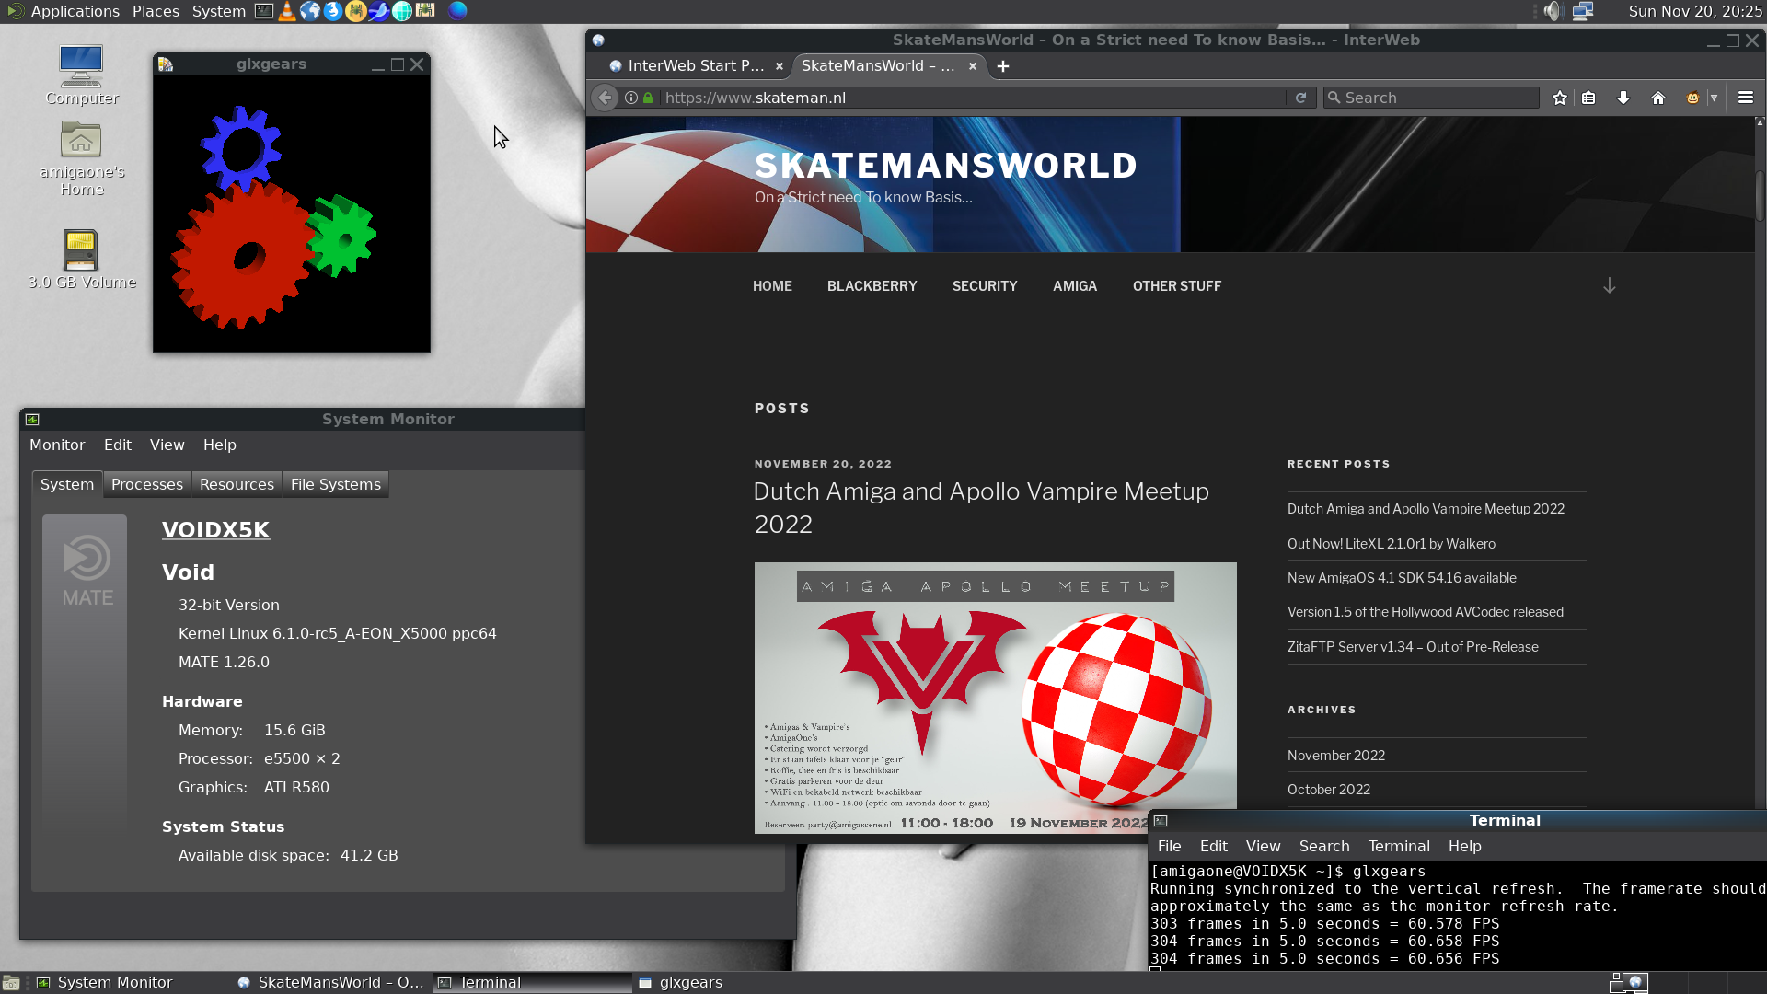
Task: Click the orange face extension icon
Action: point(1692,98)
